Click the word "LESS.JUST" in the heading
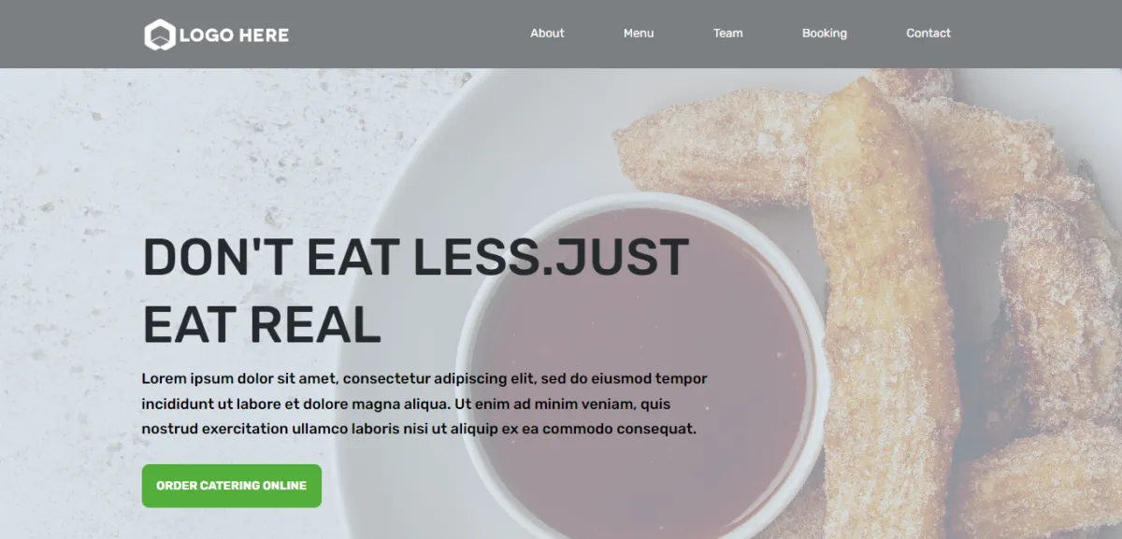The image size is (1122, 539). pyautogui.click(x=552, y=258)
